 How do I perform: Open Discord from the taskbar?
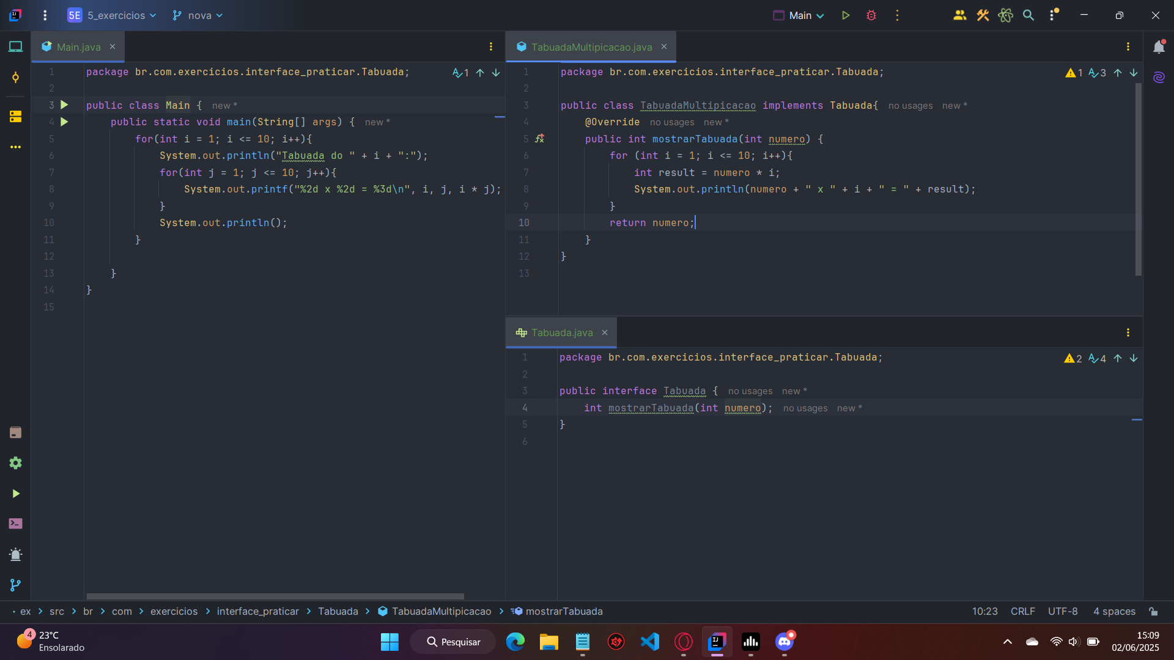[785, 642]
